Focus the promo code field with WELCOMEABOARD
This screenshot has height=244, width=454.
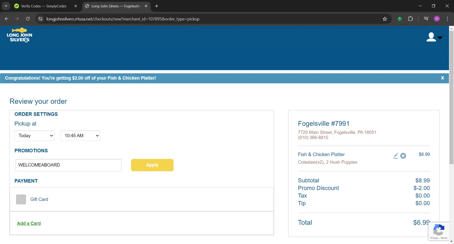click(x=68, y=165)
